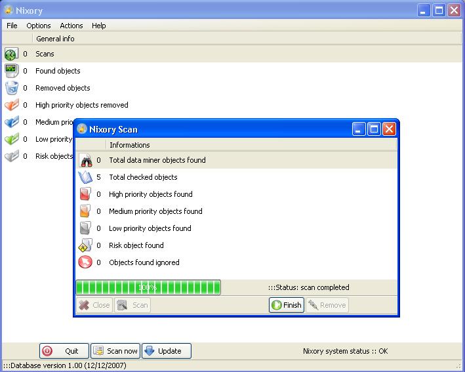465x372 pixels.
Task: Maximize the Nixory Scan dialog
Action: [374, 129]
